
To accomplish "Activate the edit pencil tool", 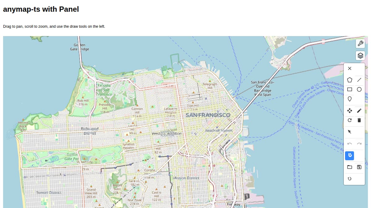I will 359,111.
